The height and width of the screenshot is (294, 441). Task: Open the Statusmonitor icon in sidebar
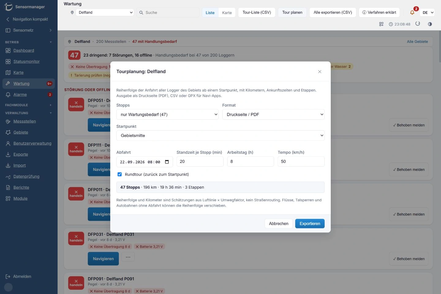8,62
